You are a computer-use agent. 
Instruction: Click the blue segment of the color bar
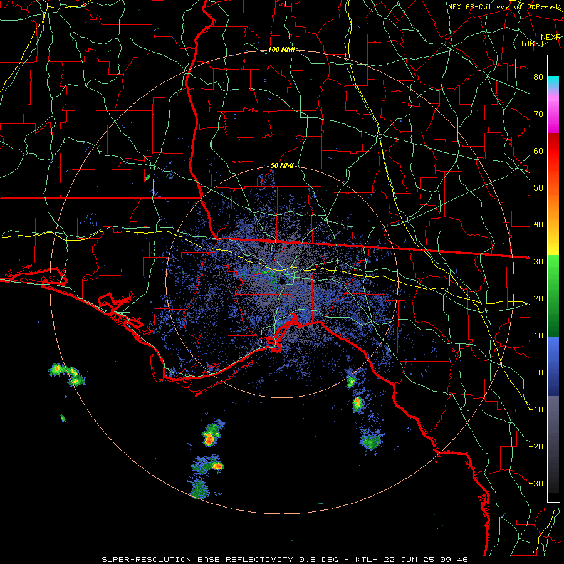553,367
